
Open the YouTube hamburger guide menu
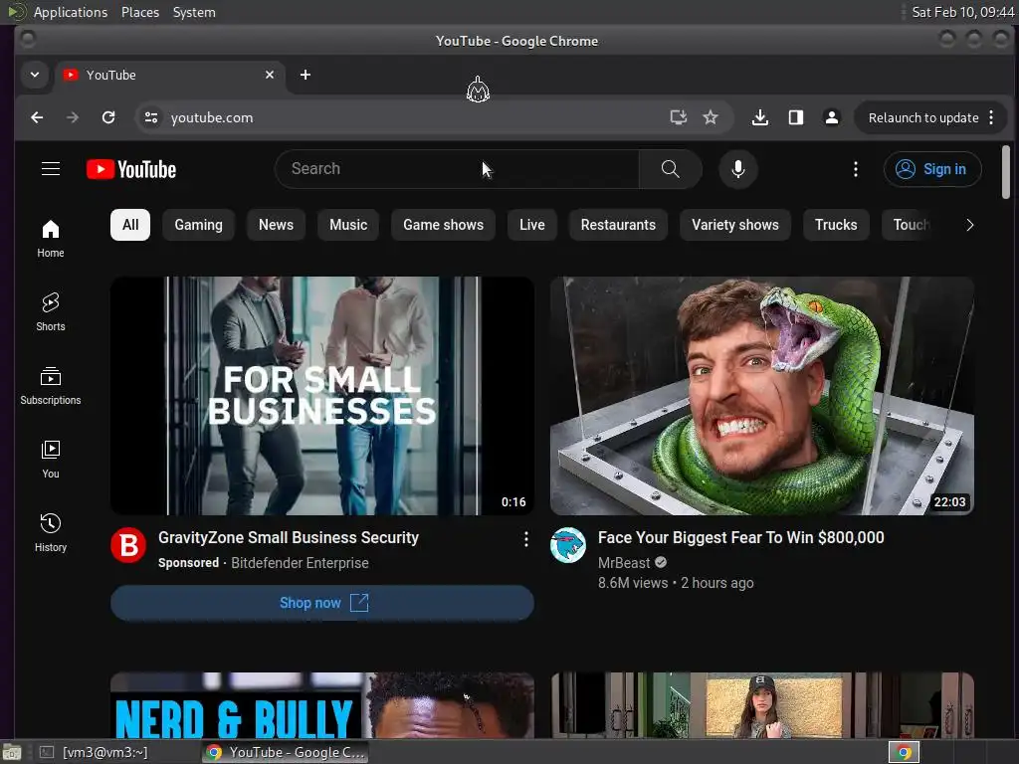[51, 169]
